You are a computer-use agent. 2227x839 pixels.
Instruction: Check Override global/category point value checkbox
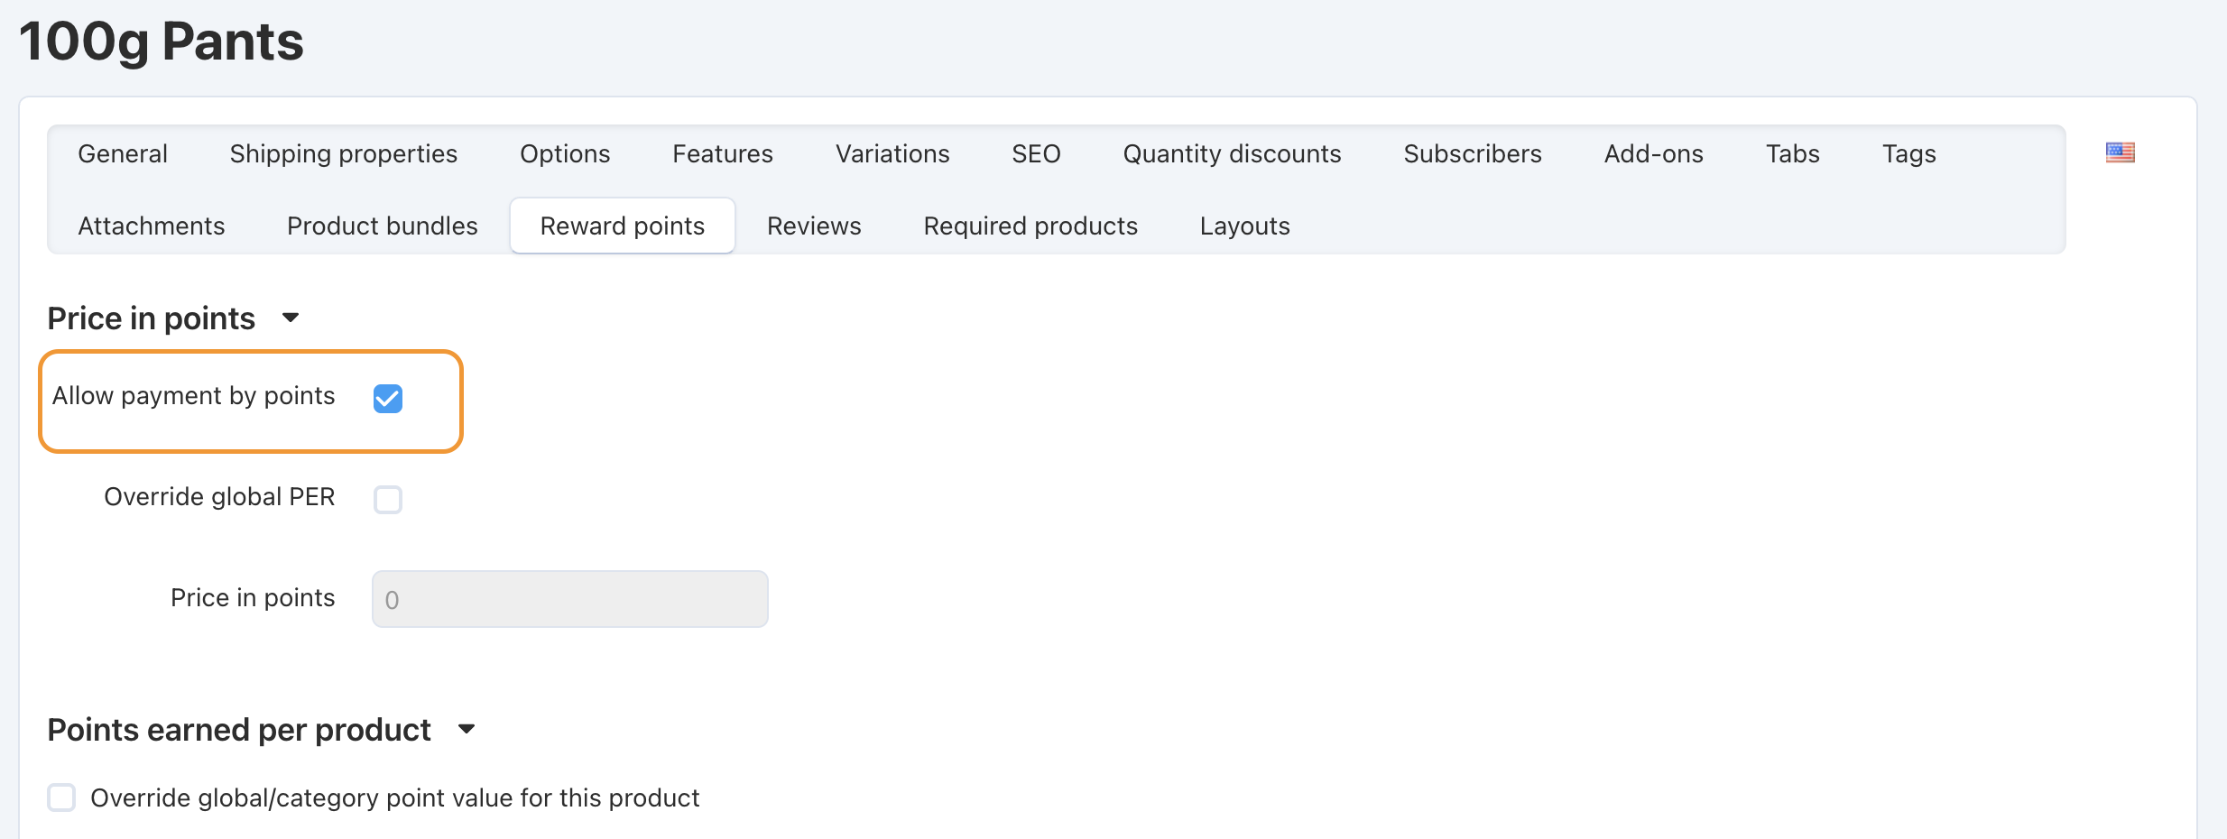pos(61,798)
